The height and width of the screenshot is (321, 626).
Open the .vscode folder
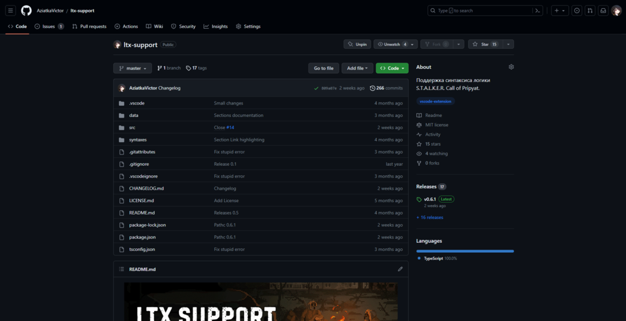point(136,103)
